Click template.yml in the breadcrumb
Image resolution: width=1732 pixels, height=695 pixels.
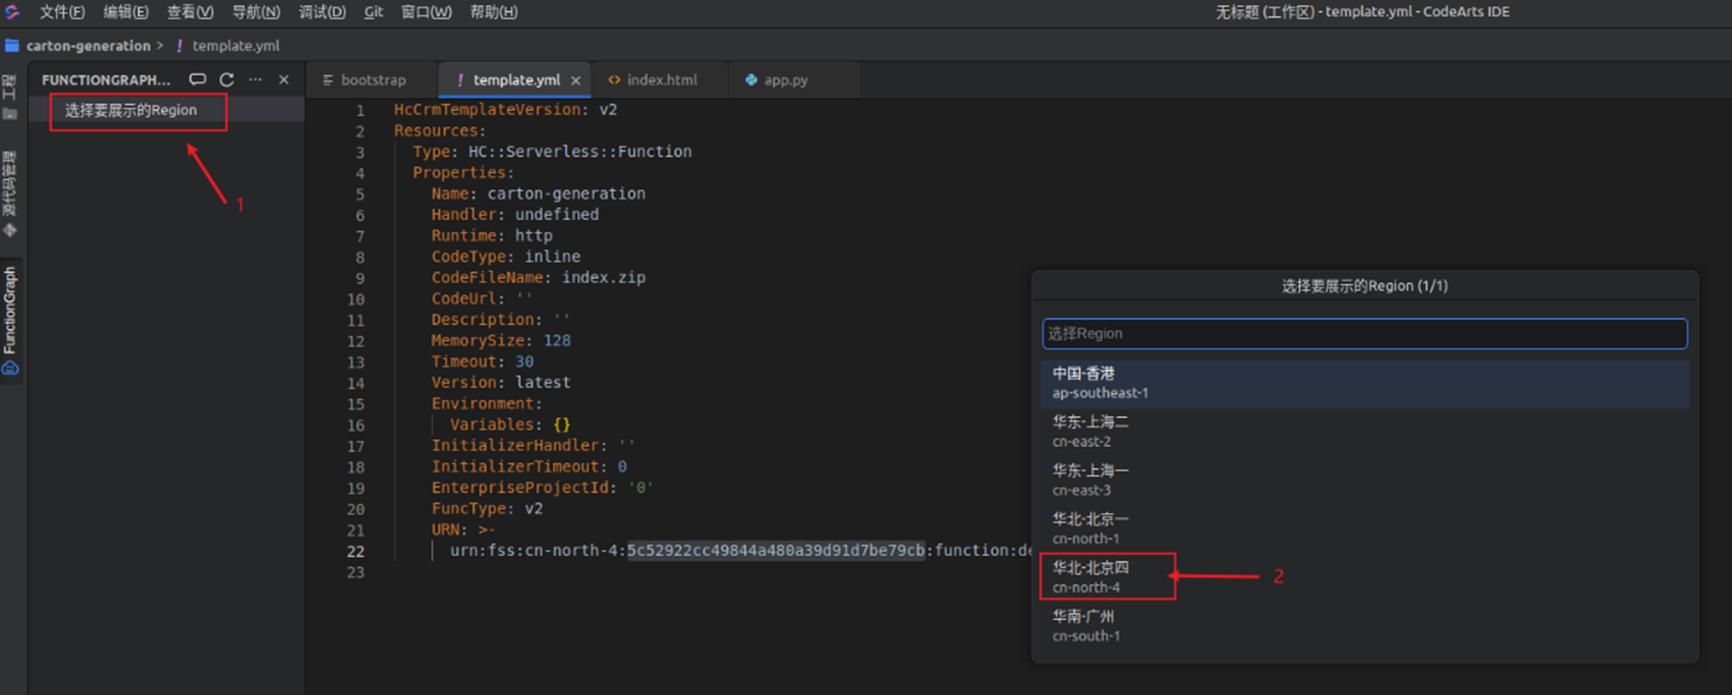[235, 46]
